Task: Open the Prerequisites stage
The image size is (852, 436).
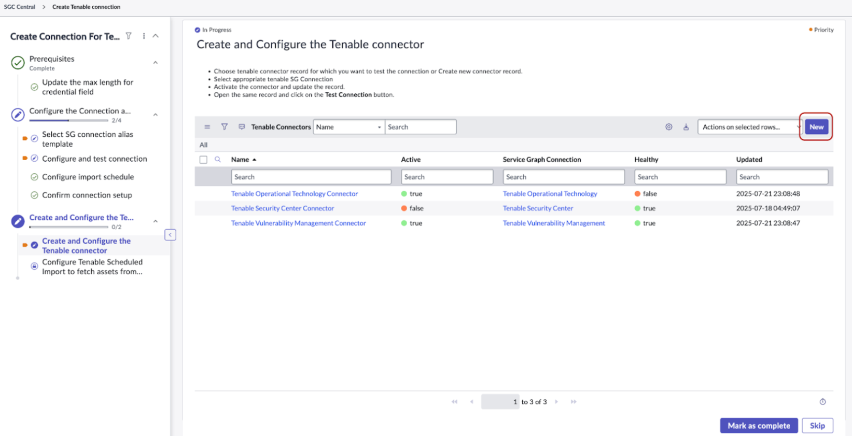Action: tap(52, 59)
